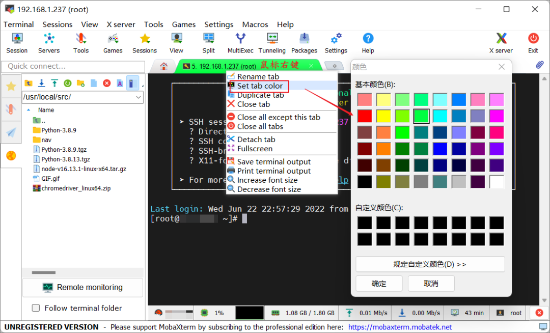Select the first custom color slot
The height and width of the screenshot is (333, 550).
click(365, 223)
